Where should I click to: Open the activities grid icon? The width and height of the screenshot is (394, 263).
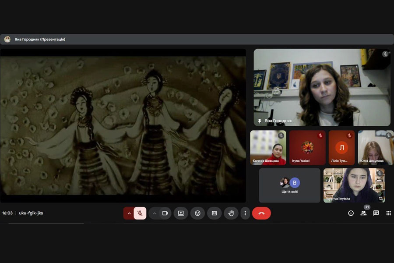(x=388, y=213)
